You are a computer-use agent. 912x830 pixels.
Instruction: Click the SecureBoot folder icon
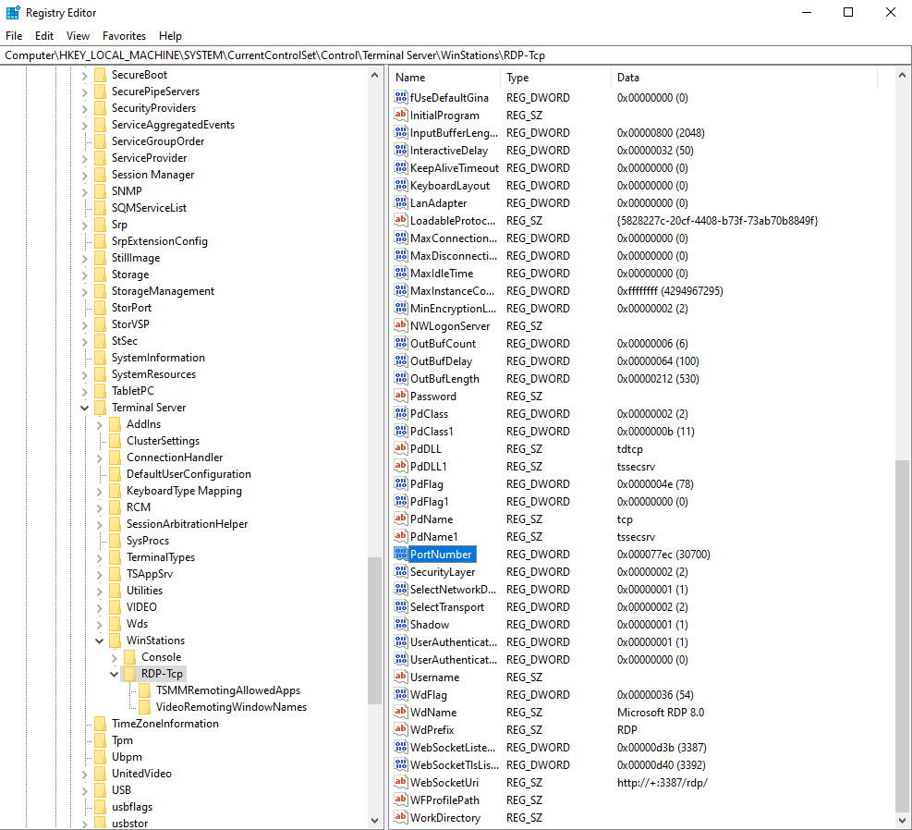pos(100,75)
